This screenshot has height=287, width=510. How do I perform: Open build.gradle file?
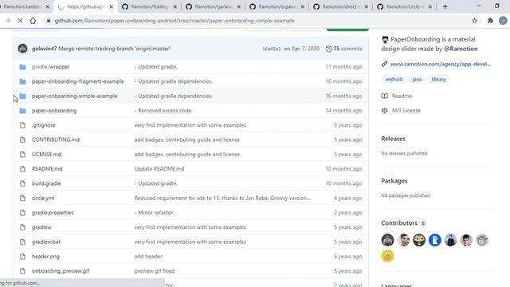(46, 183)
